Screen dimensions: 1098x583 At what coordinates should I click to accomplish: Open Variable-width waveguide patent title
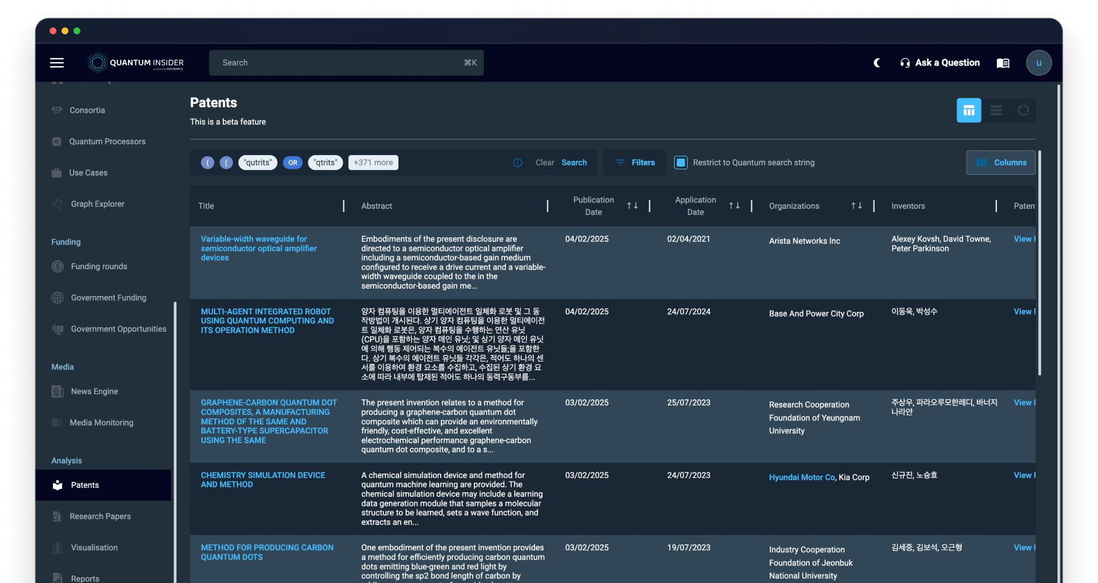(x=259, y=248)
